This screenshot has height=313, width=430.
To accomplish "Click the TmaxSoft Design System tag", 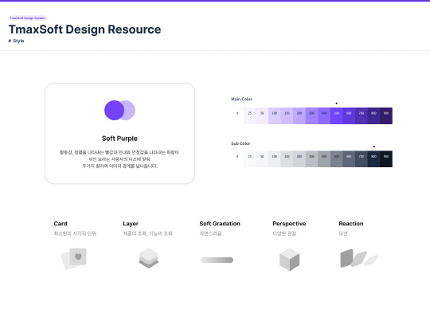I will [x=27, y=18].
